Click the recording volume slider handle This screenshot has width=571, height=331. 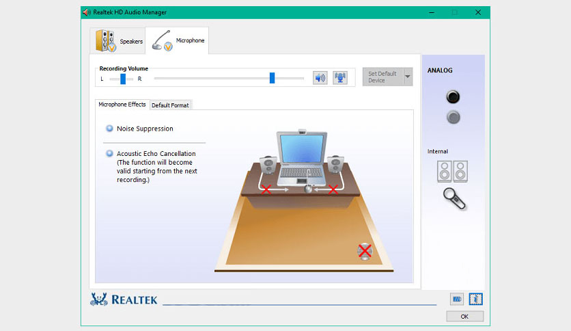coord(272,78)
